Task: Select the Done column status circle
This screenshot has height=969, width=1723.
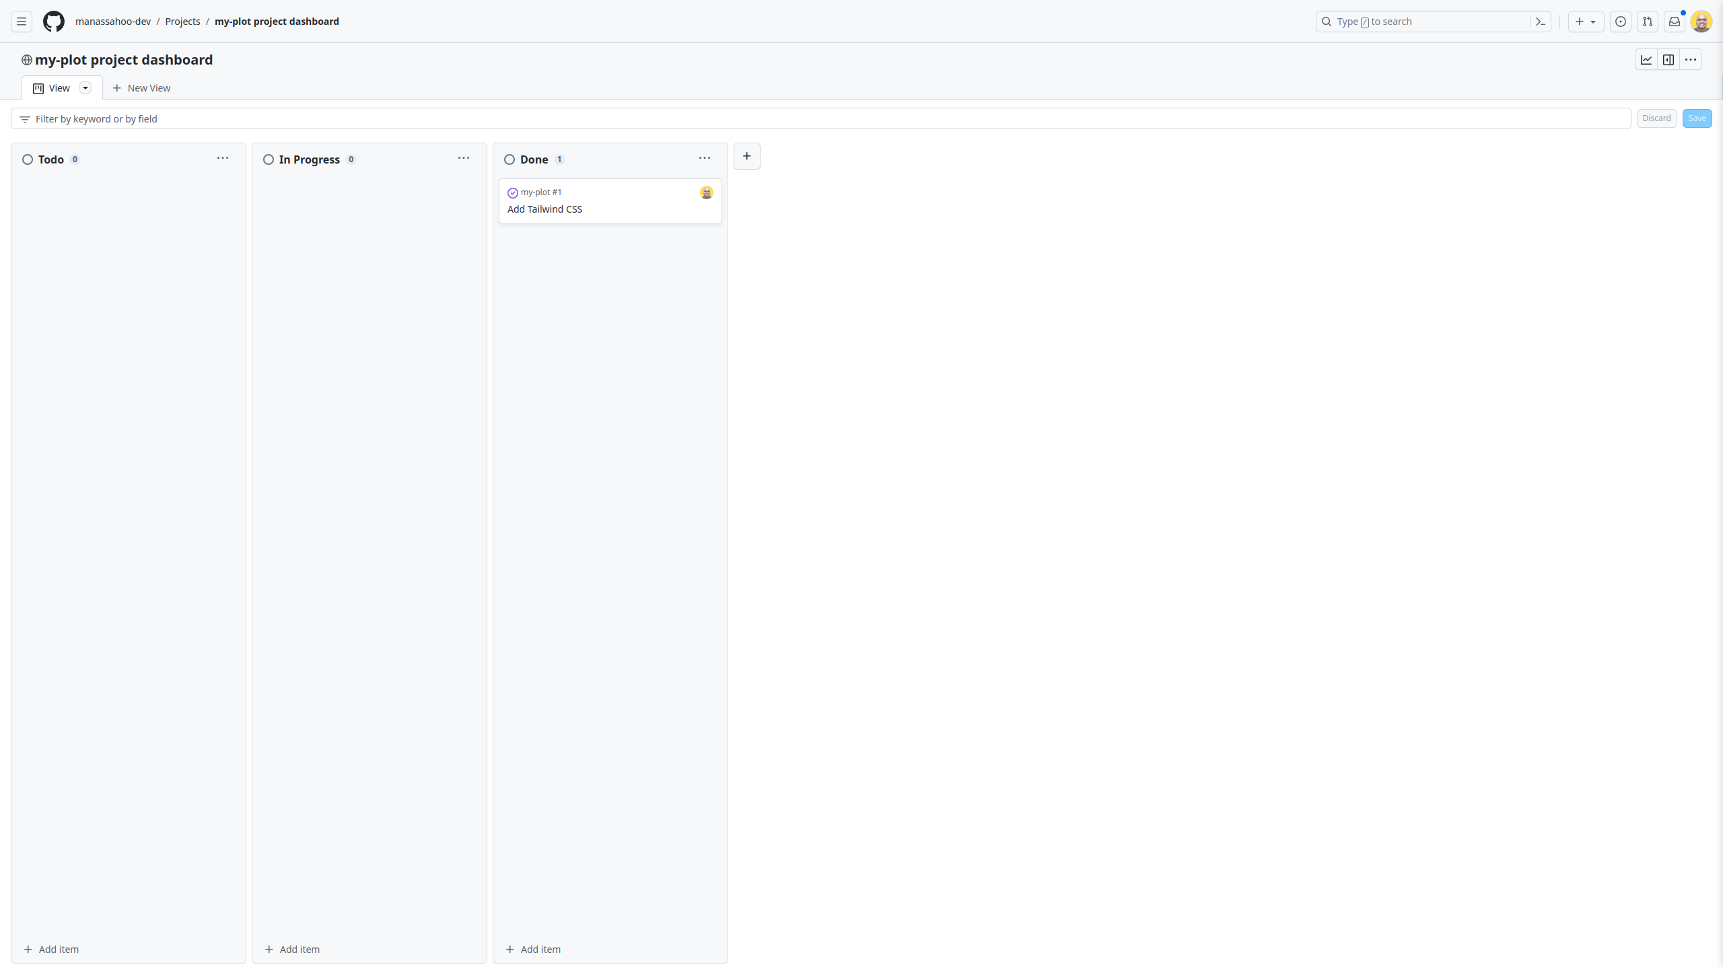Action: [x=509, y=159]
